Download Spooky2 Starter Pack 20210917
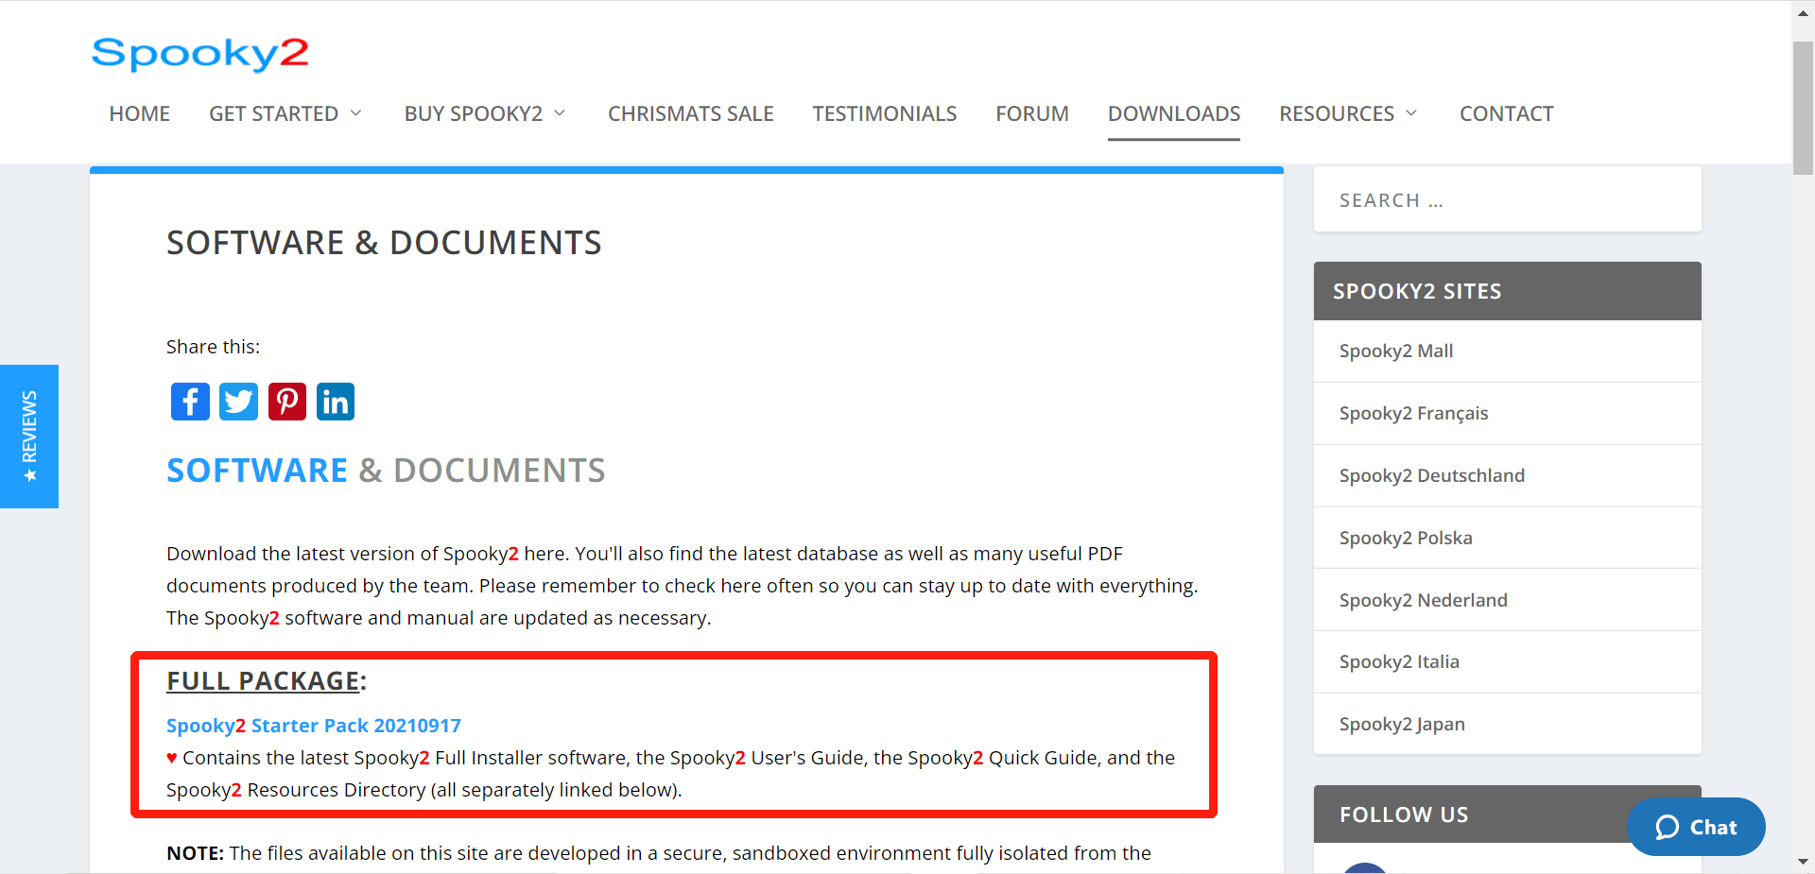This screenshot has width=1815, height=874. point(313,726)
